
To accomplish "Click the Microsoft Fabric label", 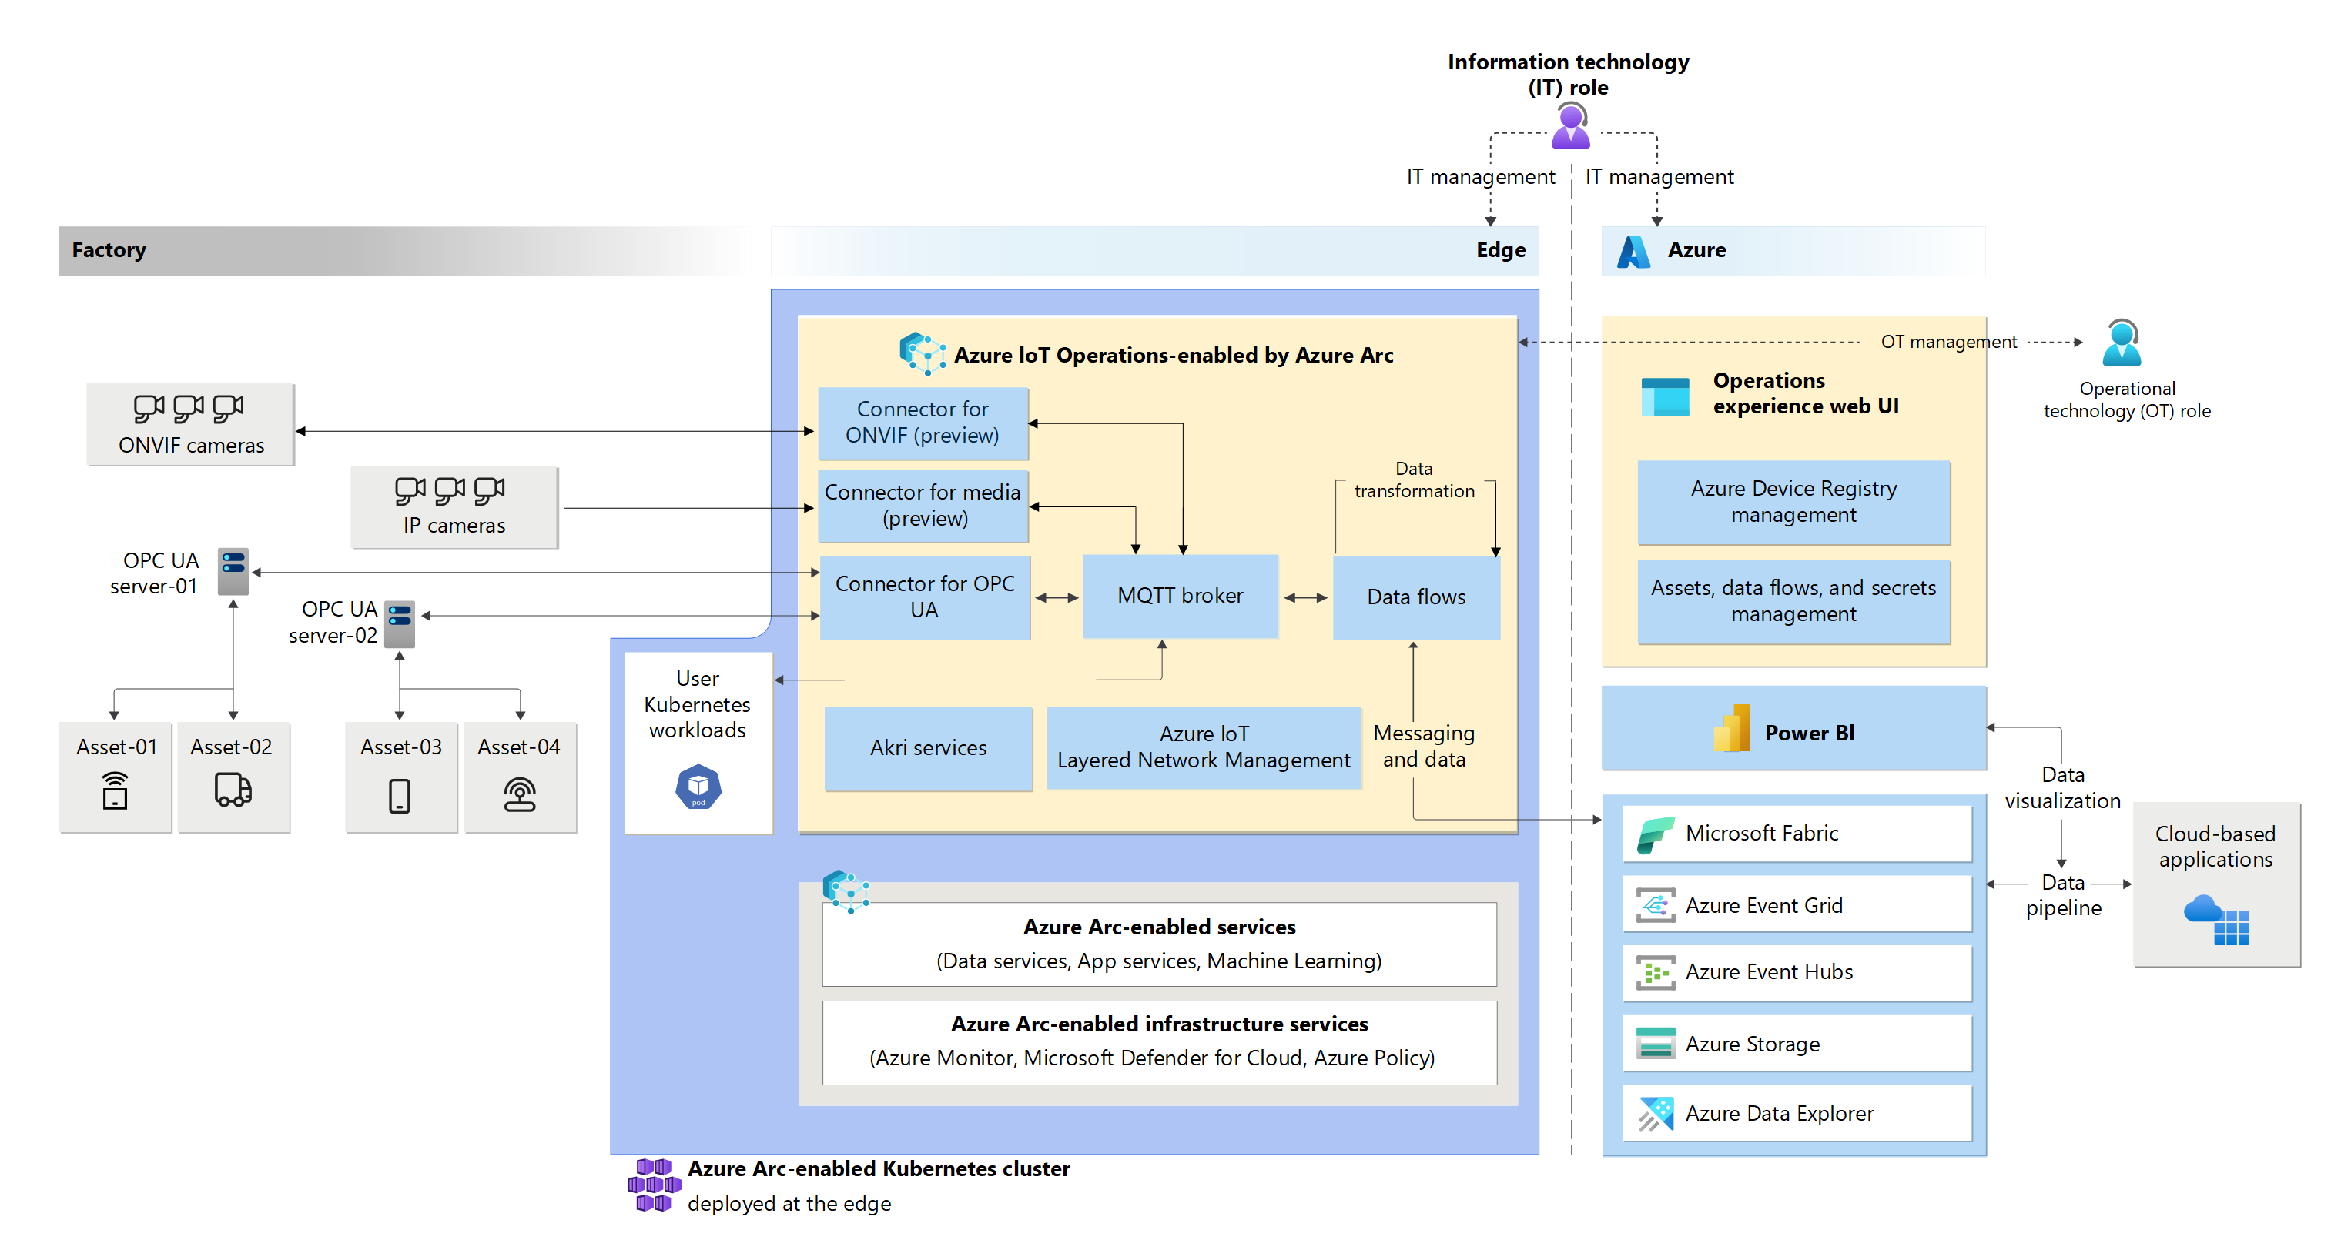I will point(1761,834).
